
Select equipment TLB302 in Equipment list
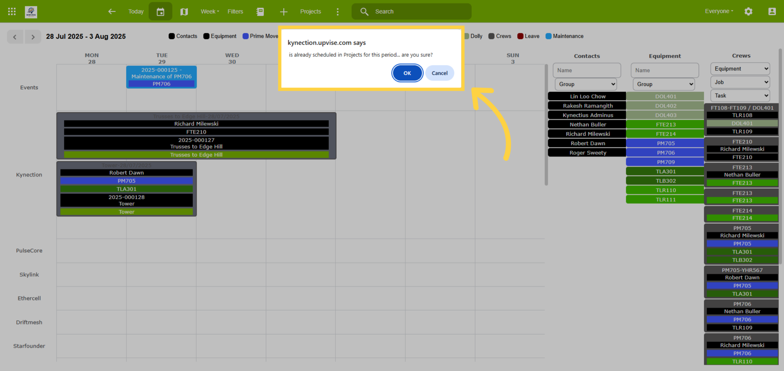665,181
